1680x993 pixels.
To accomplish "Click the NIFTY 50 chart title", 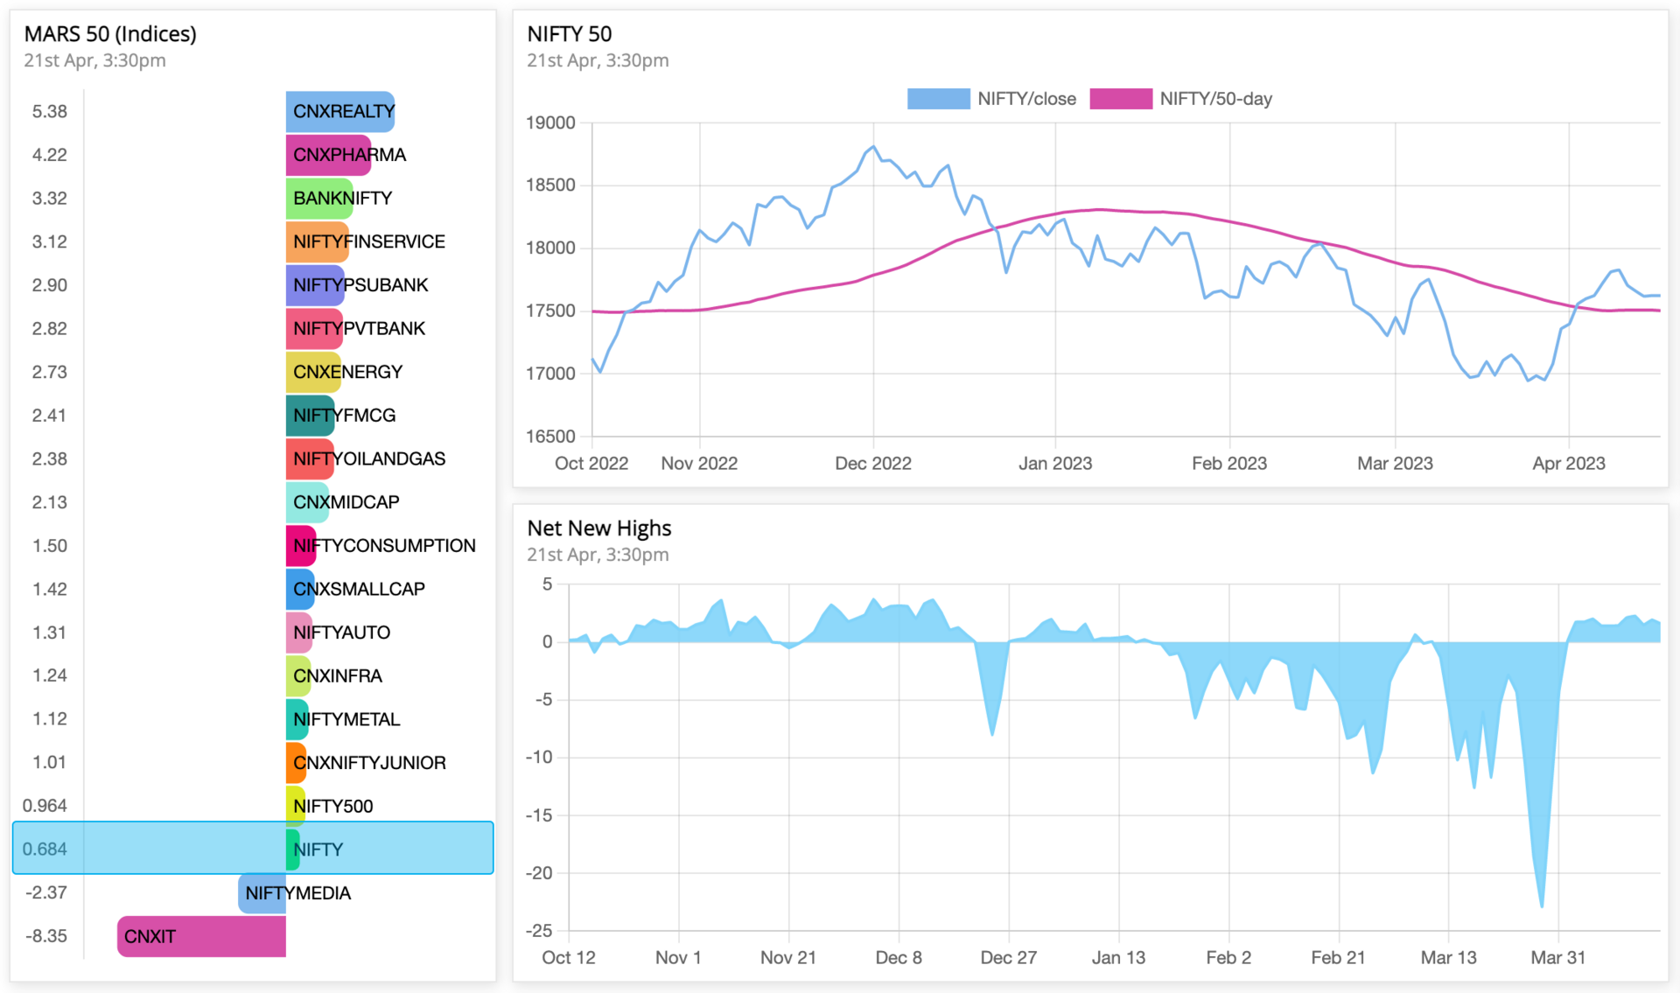I will coord(570,34).
